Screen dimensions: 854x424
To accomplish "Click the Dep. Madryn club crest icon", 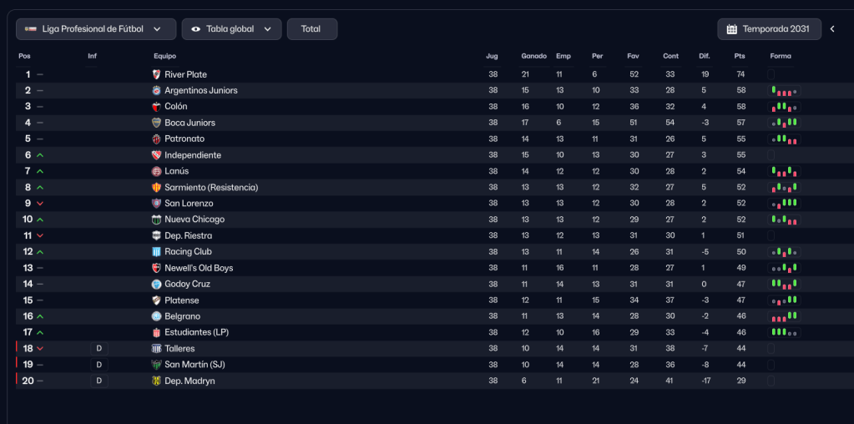I will point(156,381).
